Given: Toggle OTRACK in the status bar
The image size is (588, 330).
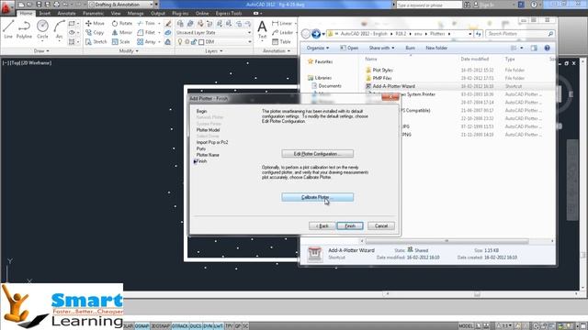Looking at the screenshot, I should point(180,326).
